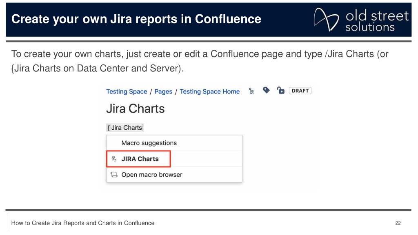Click the Old Street Solutions logo mark
The image size is (418, 235).
326,19
